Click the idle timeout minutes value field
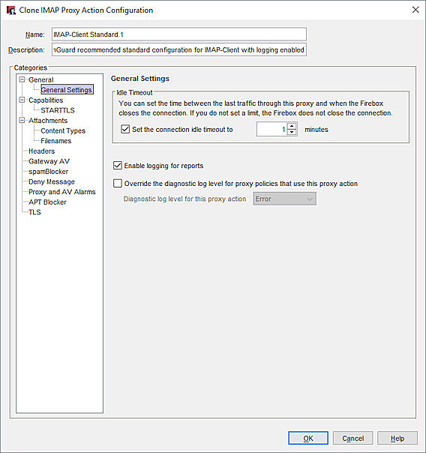This screenshot has height=453, width=426. click(x=271, y=129)
